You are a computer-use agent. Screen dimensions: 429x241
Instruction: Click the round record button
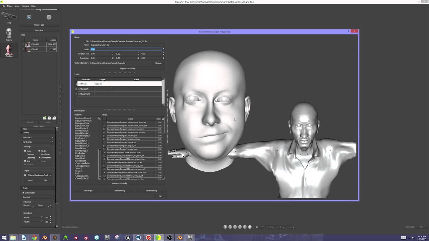[49, 17]
